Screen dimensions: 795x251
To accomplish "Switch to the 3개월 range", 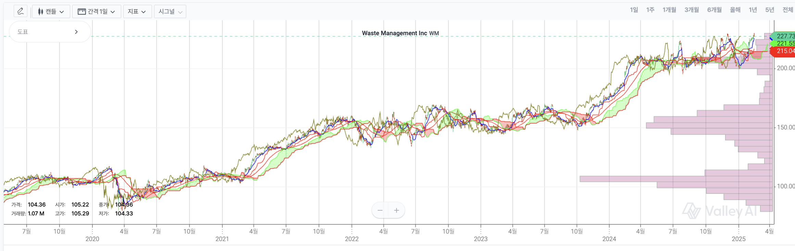I will click(692, 10).
